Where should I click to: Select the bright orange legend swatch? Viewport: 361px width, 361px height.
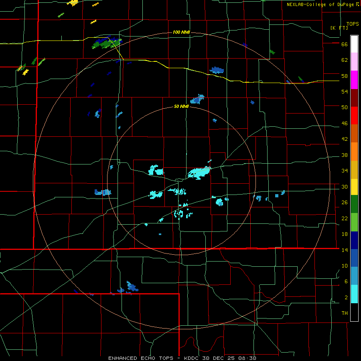354,152
